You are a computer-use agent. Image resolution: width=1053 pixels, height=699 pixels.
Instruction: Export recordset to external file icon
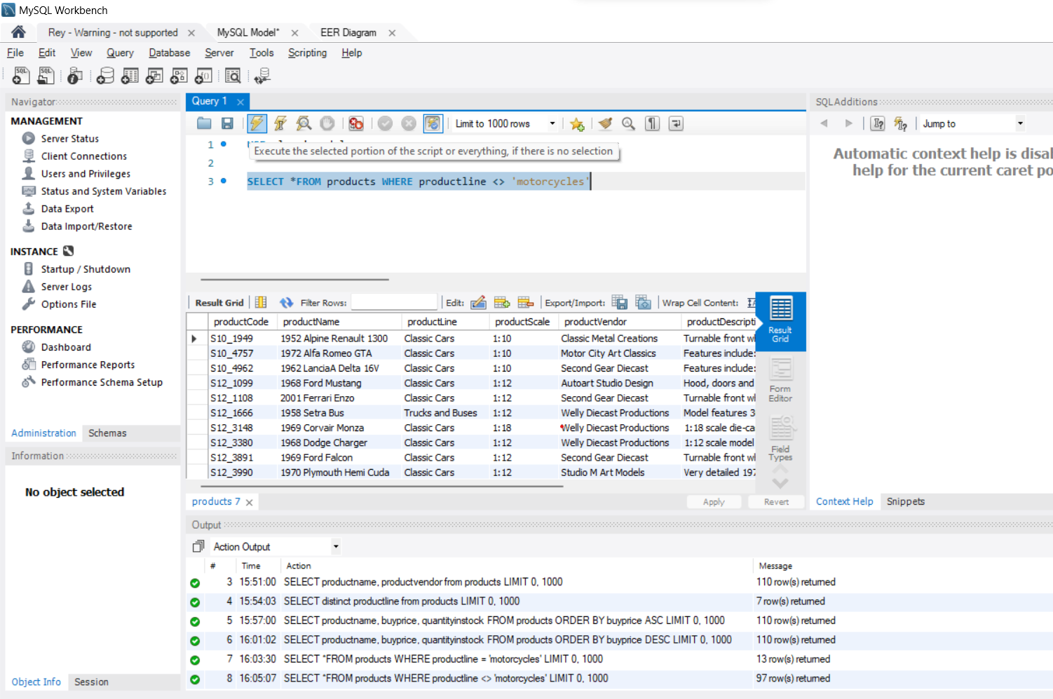click(x=620, y=302)
